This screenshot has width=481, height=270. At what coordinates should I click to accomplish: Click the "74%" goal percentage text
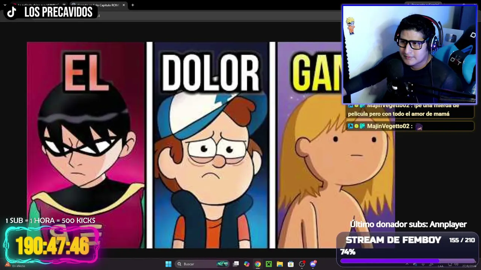click(348, 252)
